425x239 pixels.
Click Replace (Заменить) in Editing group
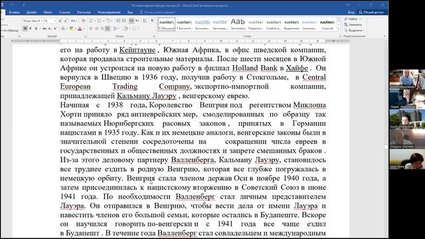tap(353, 25)
